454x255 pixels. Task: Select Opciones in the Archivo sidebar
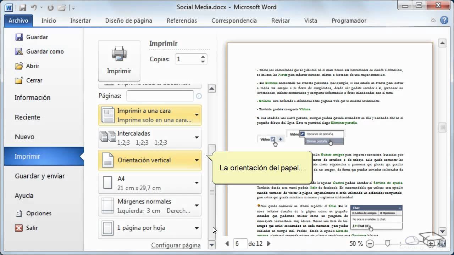coord(39,213)
